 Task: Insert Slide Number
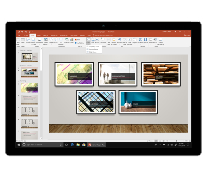click(130, 41)
